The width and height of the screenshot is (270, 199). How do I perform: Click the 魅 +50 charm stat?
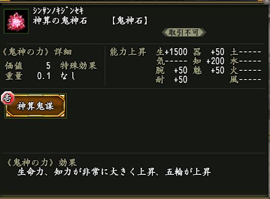click(208, 70)
